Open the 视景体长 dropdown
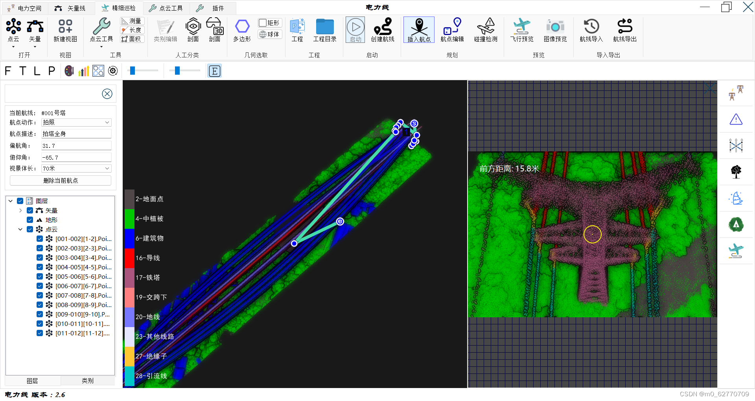Screen dimensions: 755x401 pos(77,169)
